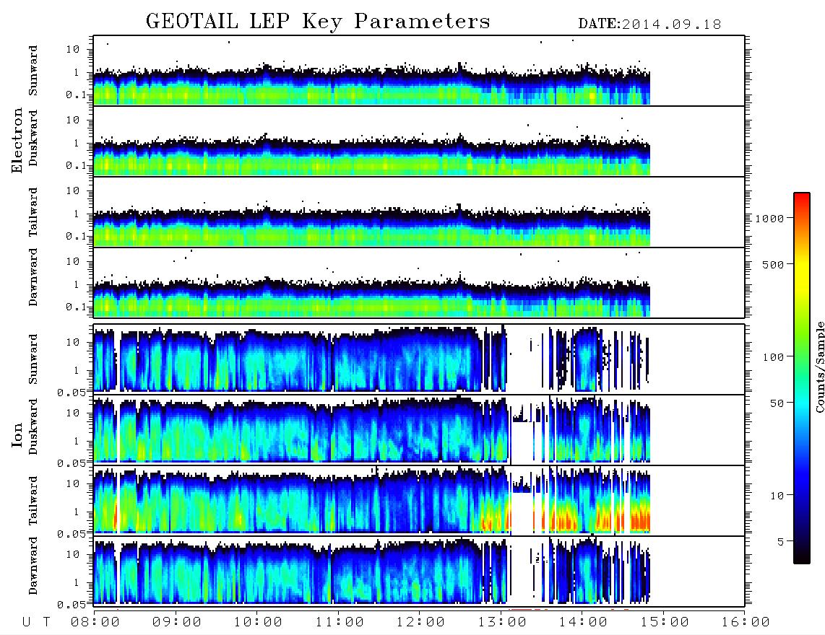Click inside the Electron Tailward spectrogram panel

pos(419,212)
